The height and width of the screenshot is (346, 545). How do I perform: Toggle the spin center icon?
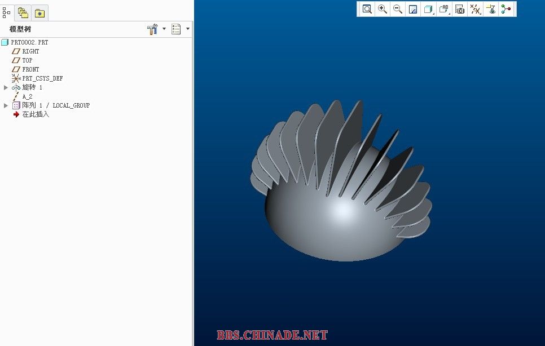point(506,9)
